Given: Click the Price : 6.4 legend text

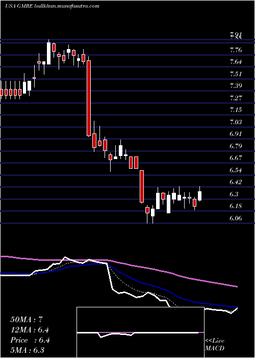Looking at the screenshot, I should [x=30, y=340].
